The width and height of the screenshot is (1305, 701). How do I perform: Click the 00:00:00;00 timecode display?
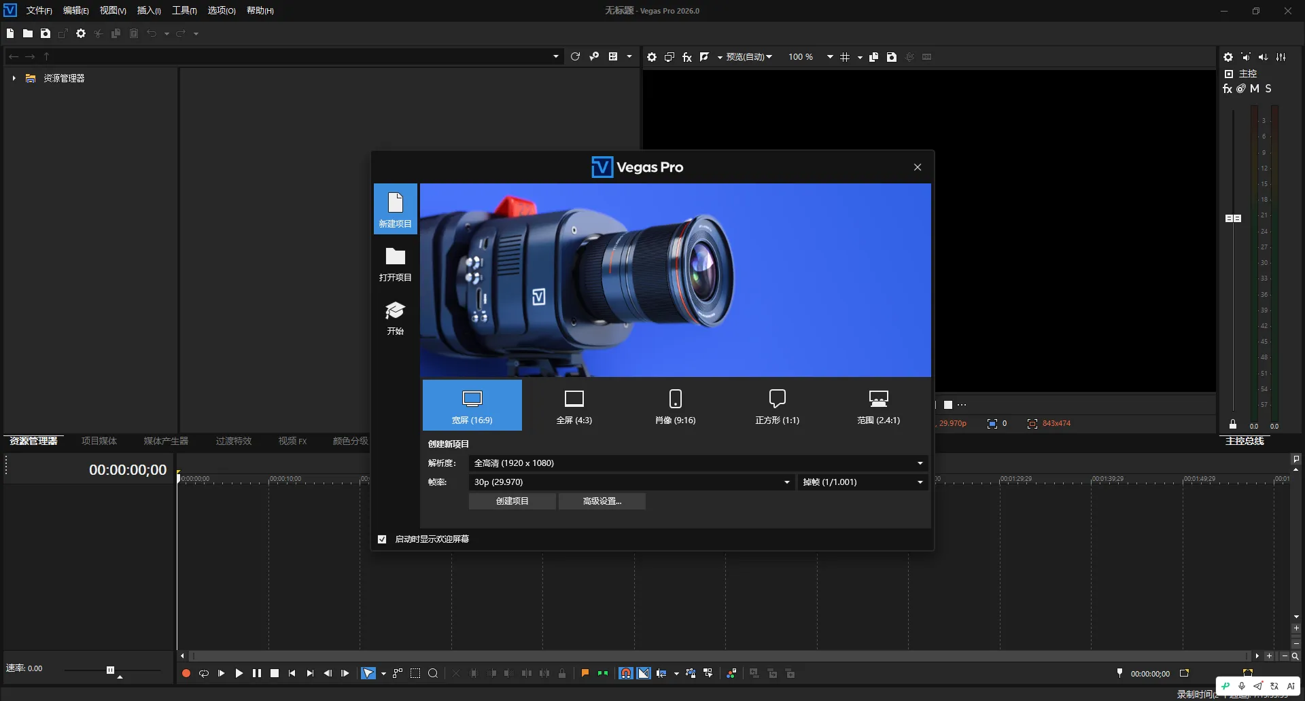coord(128,470)
